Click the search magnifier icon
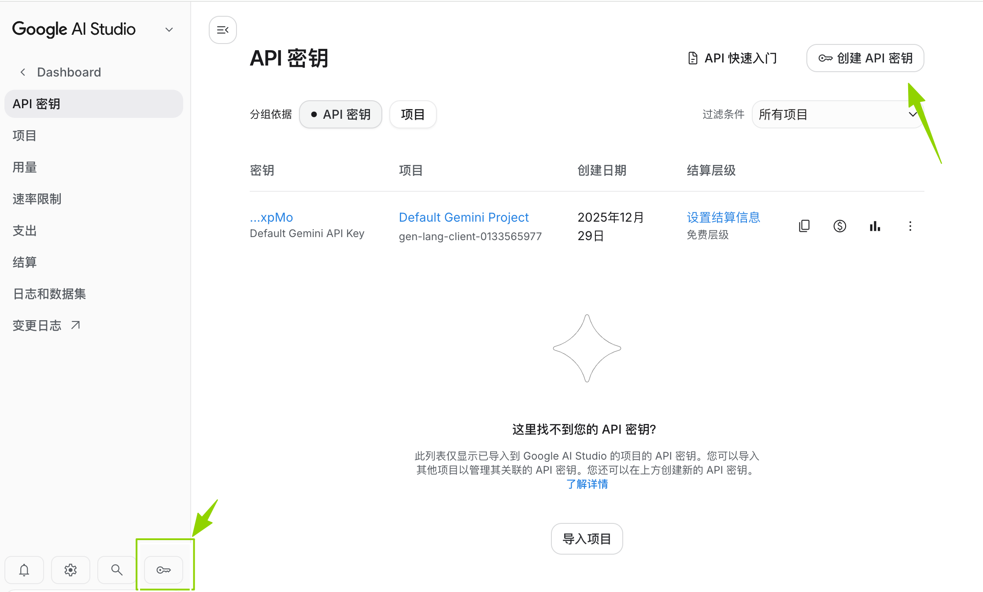This screenshot has height=592, width=983. 117,570
